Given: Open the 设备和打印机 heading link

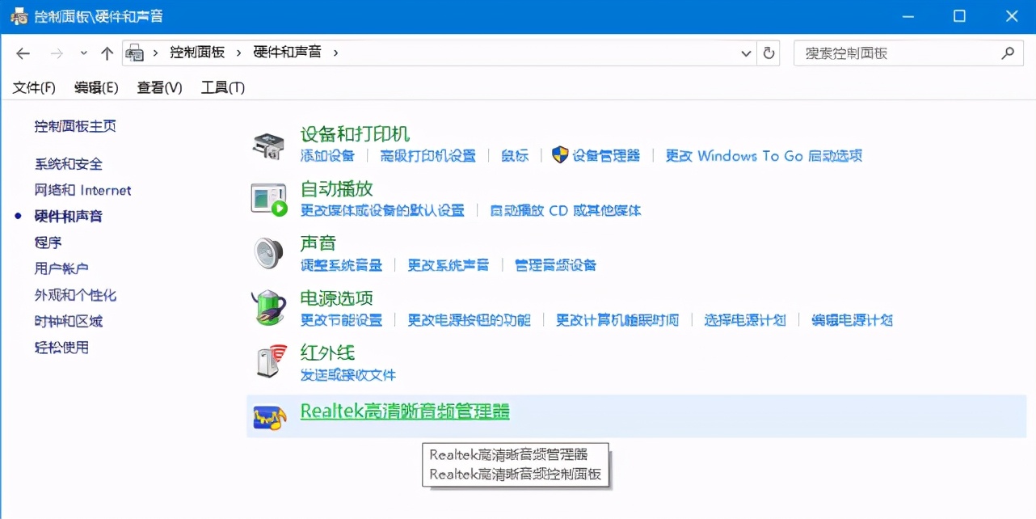Looking at the screenshot, I should (x=356, y=133).
